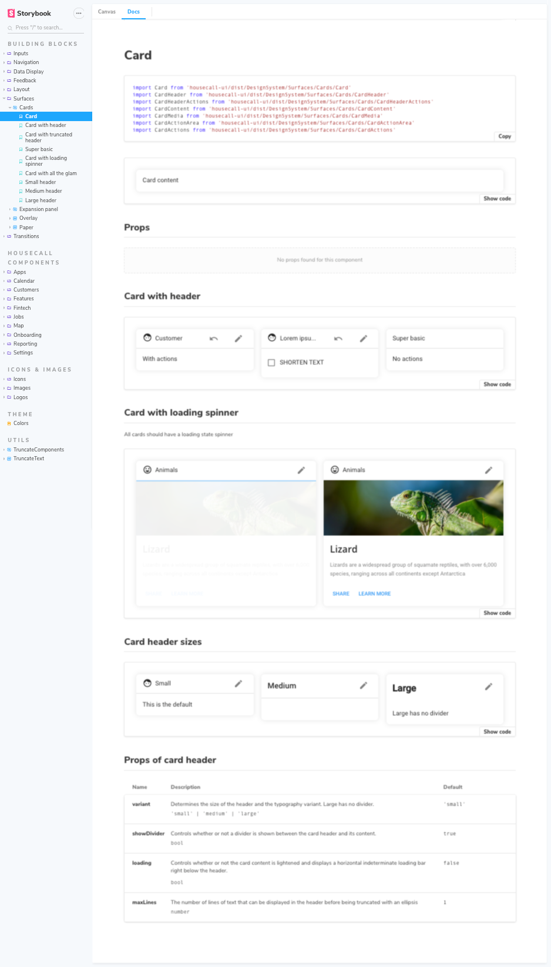This screenshot has height=967, width=551.
Task: Click undo icon in Customer card header
Action: (x=214, y=339)
